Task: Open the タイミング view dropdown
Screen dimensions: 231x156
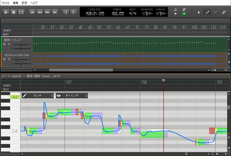Action: 72,96
